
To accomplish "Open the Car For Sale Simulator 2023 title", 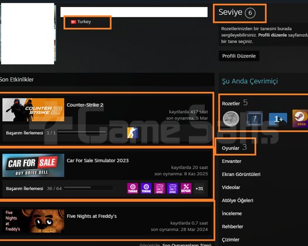I will coord(97,160).
